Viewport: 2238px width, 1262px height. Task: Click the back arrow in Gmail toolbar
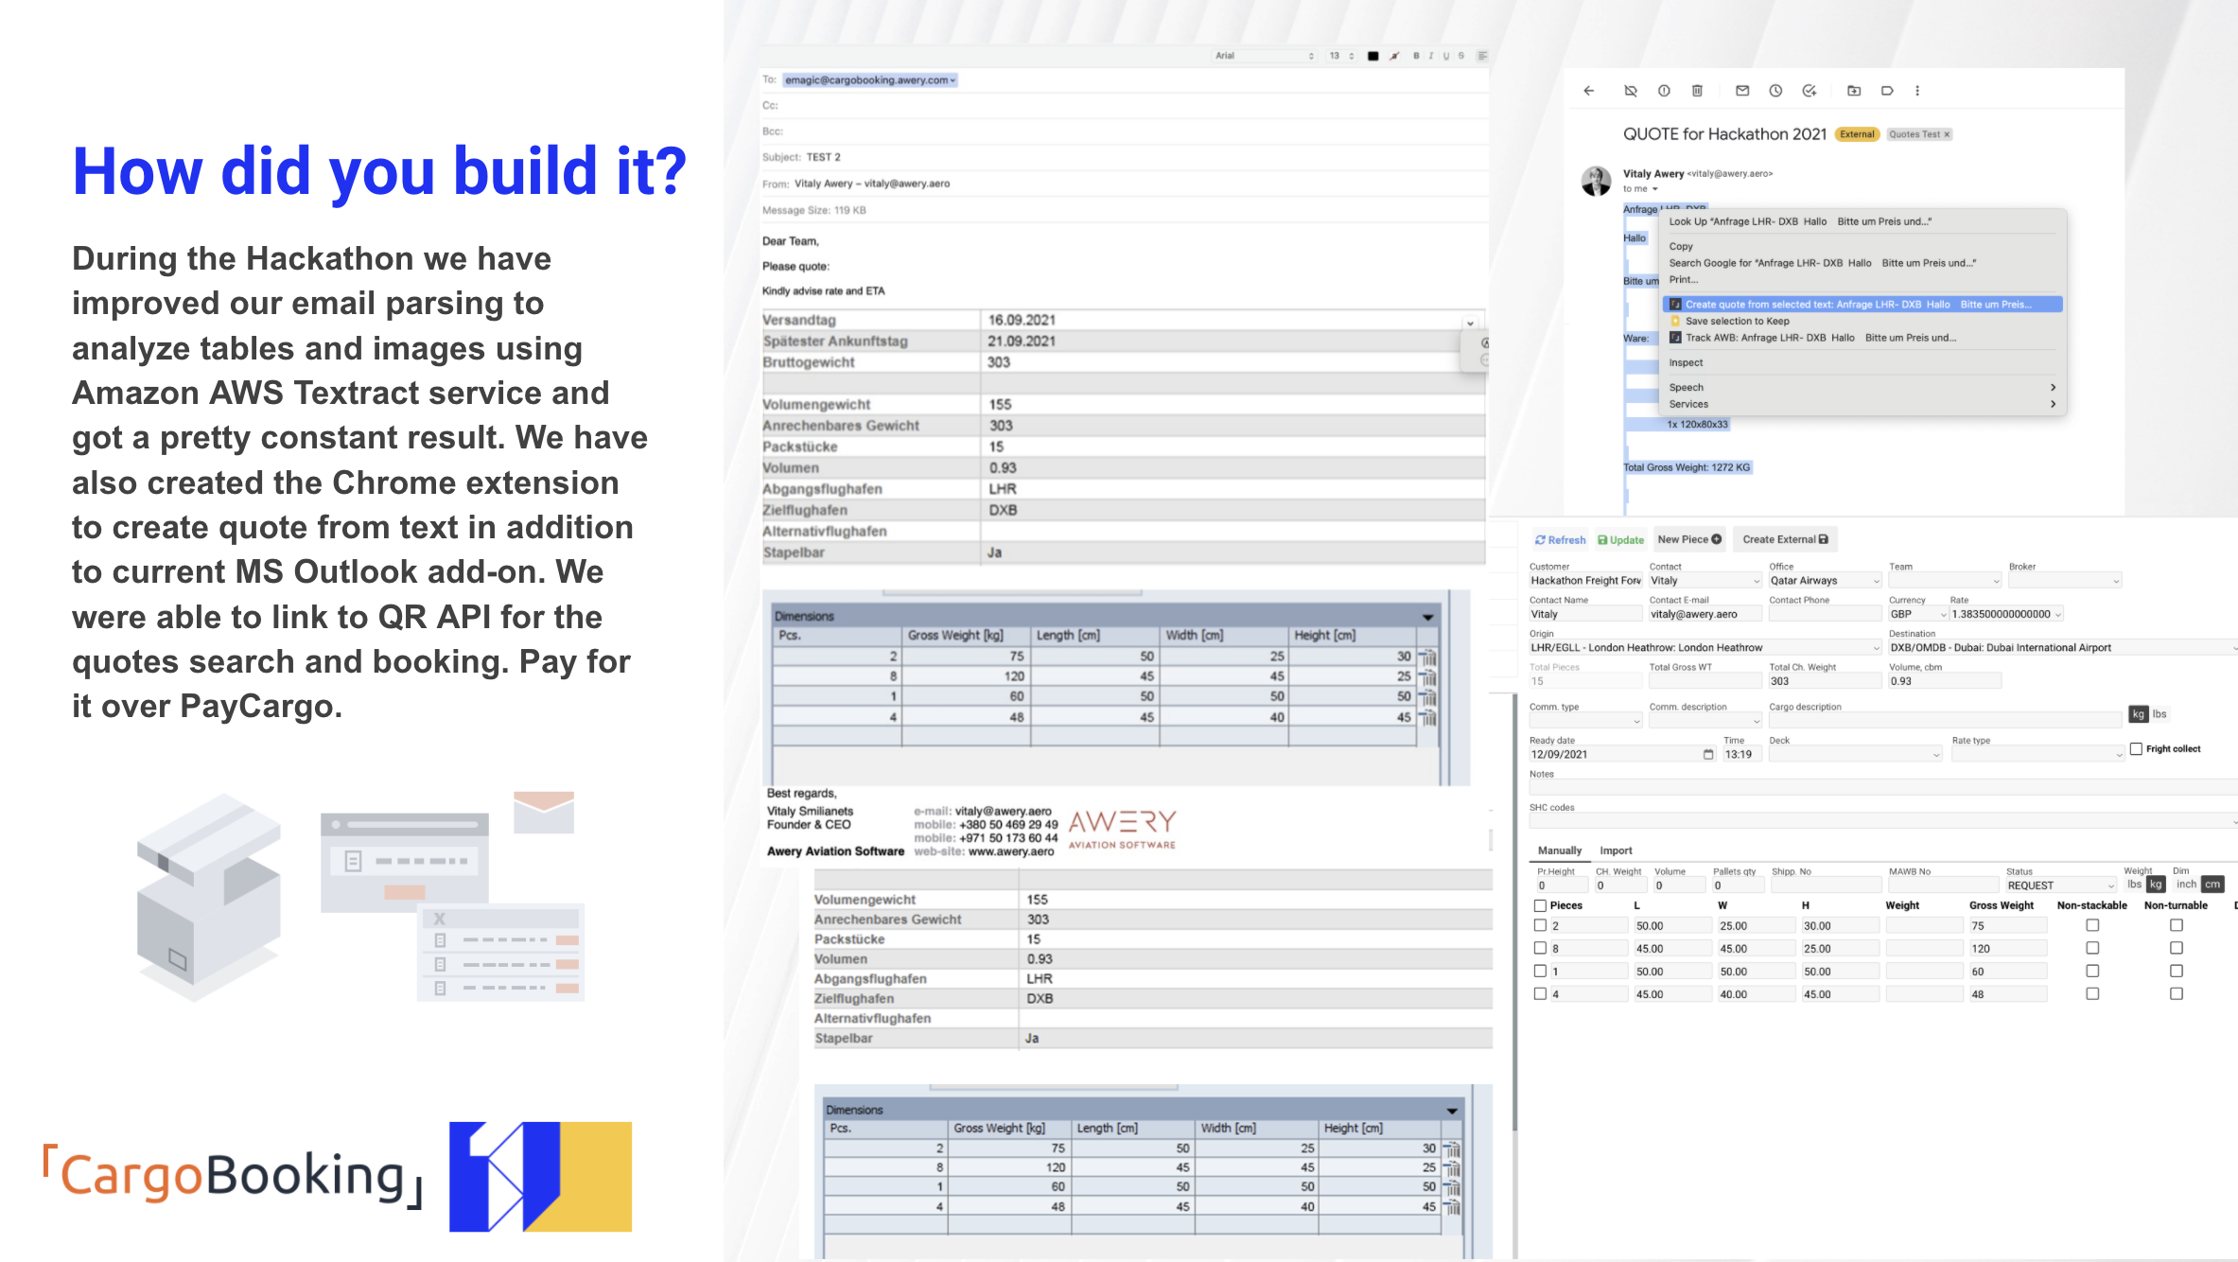pyautogui.click(x=1589, y=91)
